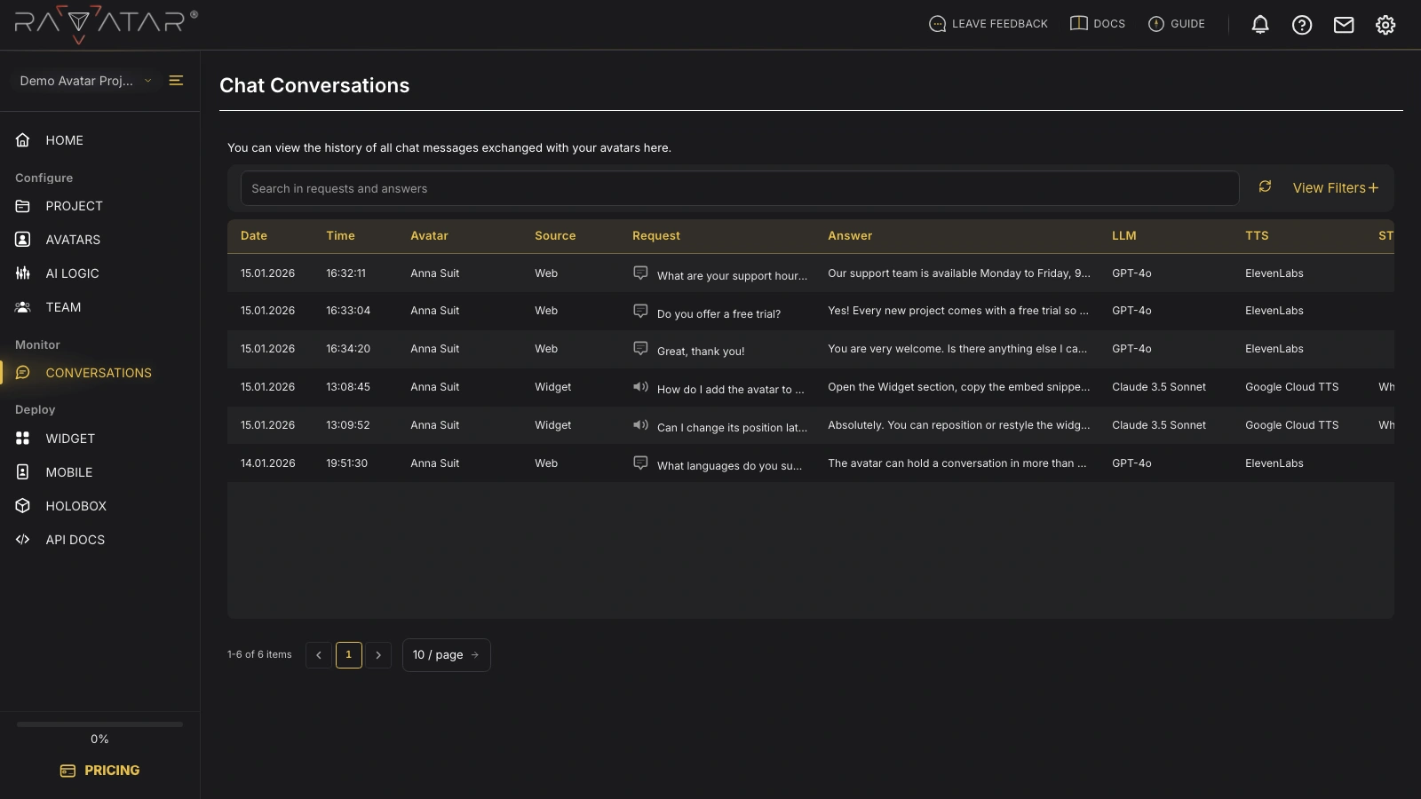This screenshot has height=799, width=1421.
Task: Click the speaker icon for "Can I change its position"
Action: tap(640, 424)
